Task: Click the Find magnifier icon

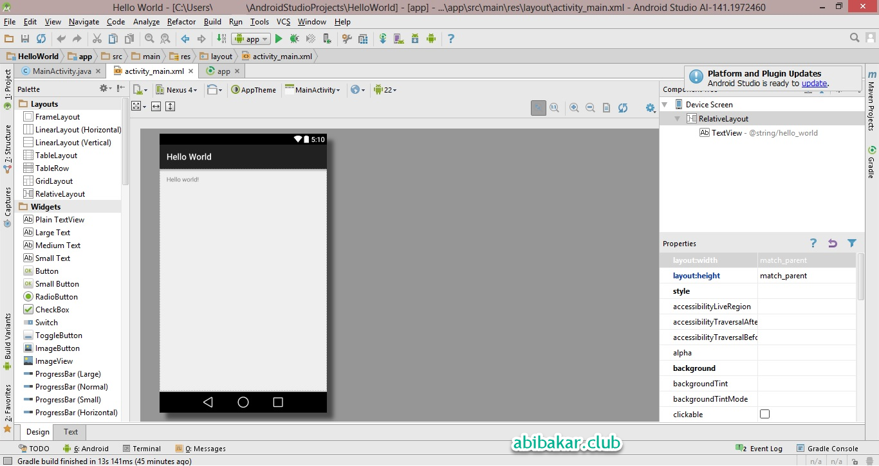Action: tap(149, 39)
